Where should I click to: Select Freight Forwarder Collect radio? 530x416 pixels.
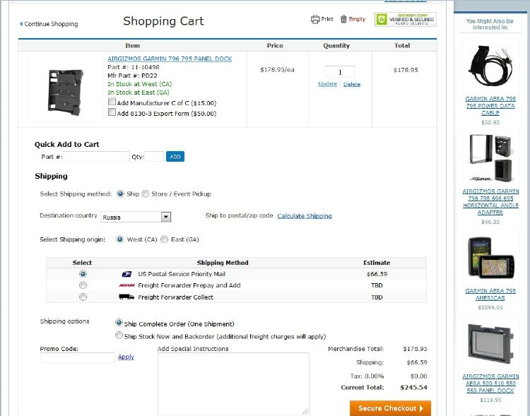[x=83, y=297]
